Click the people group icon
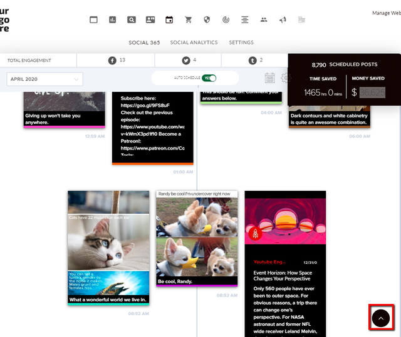 pos(264,19)
